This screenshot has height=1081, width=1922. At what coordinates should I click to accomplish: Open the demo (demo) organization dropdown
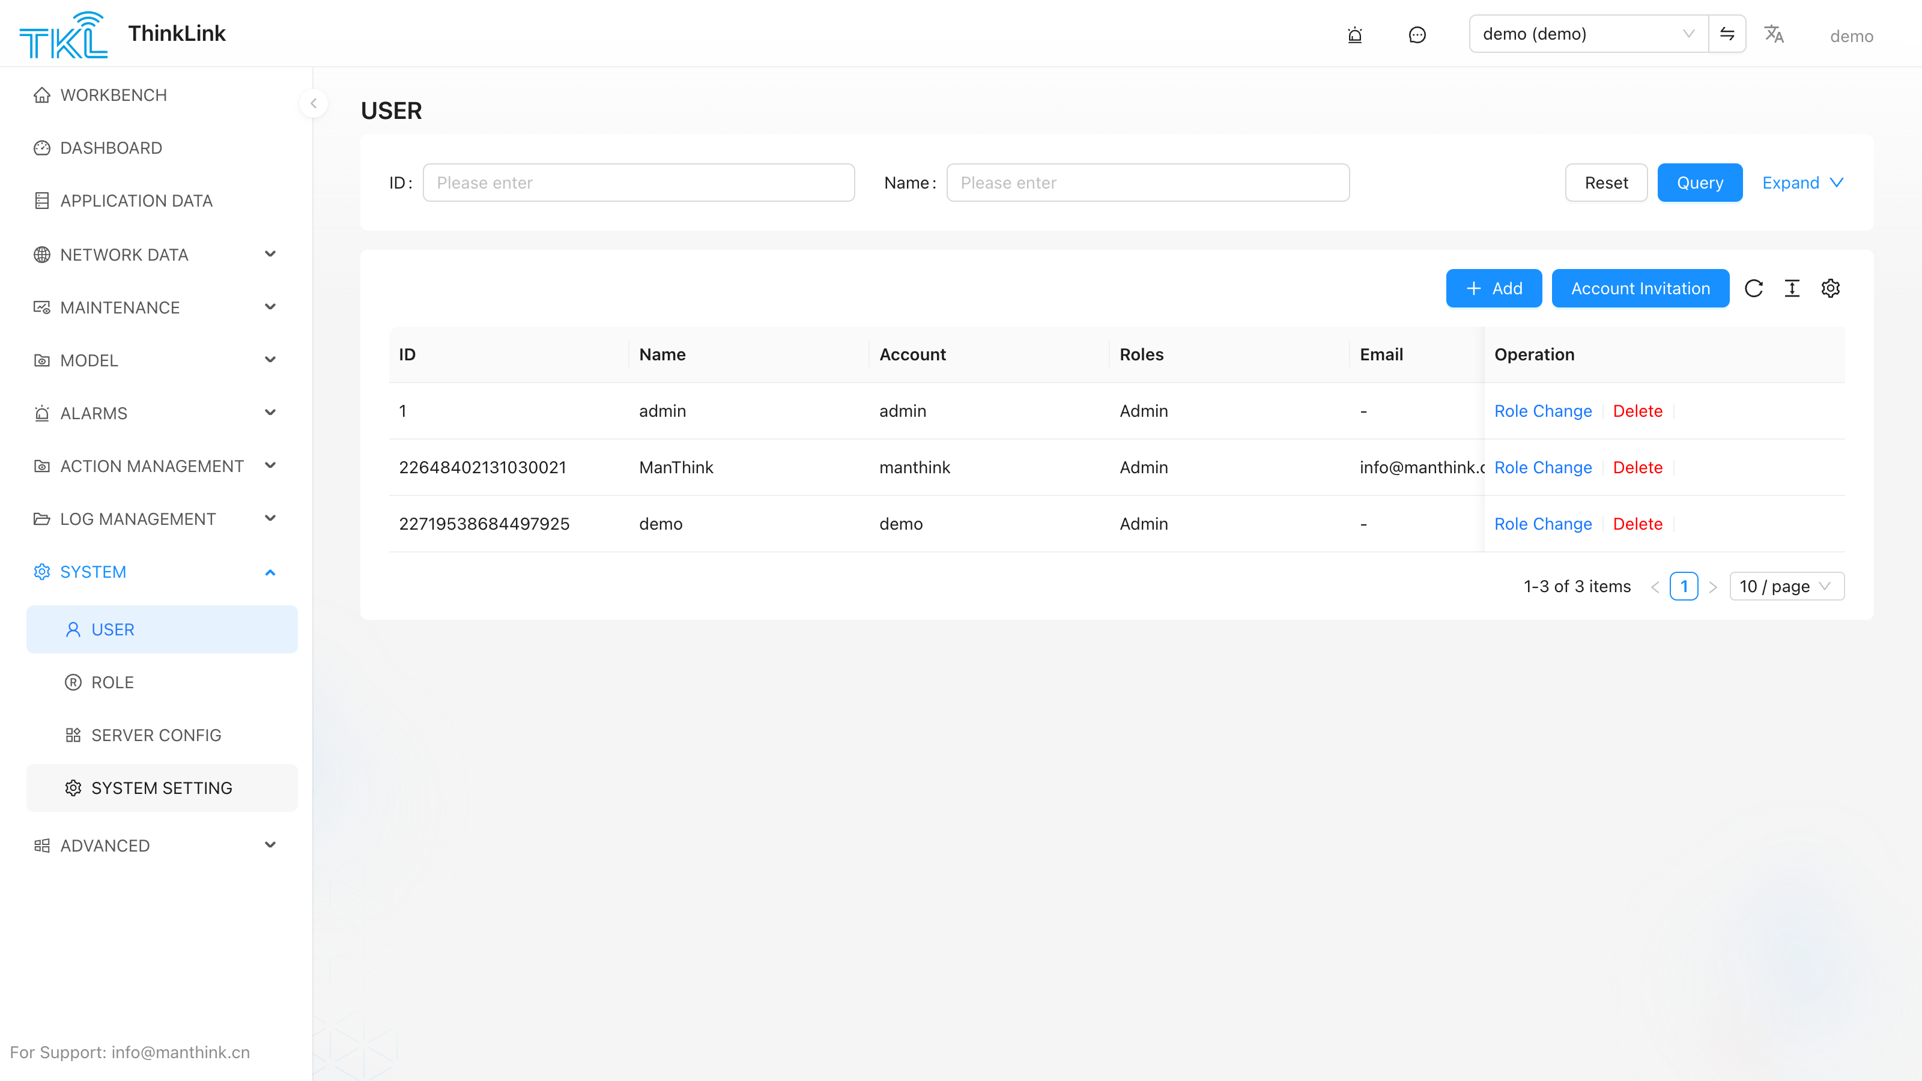1589,34
